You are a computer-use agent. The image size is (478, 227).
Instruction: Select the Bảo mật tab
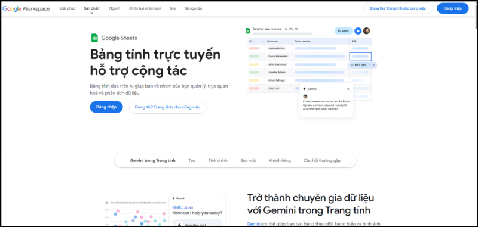[x=248, y=161]
